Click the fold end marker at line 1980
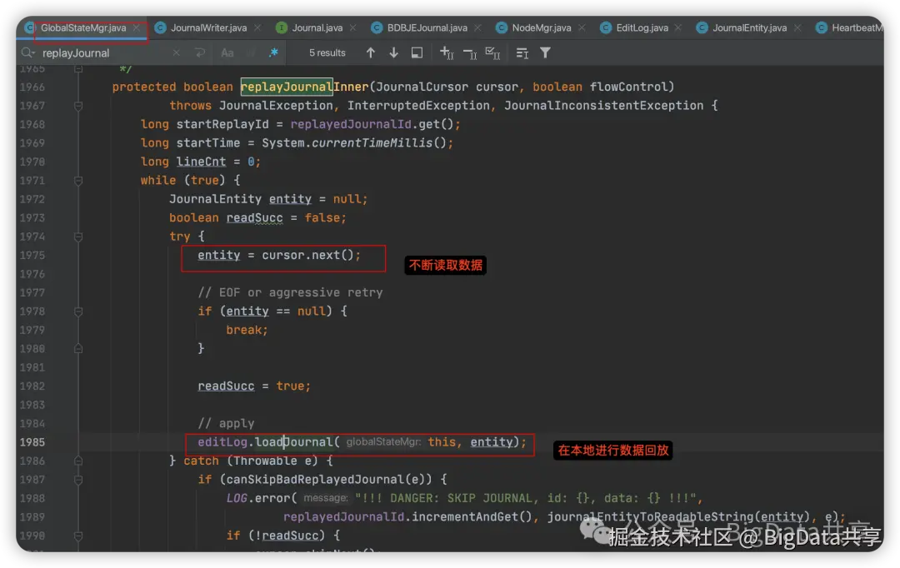 (78, 348)
